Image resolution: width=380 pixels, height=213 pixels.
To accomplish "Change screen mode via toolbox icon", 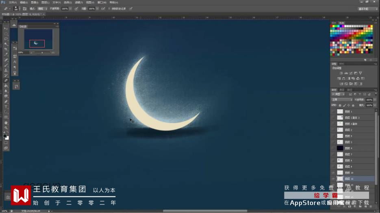I will pos(6,148).
